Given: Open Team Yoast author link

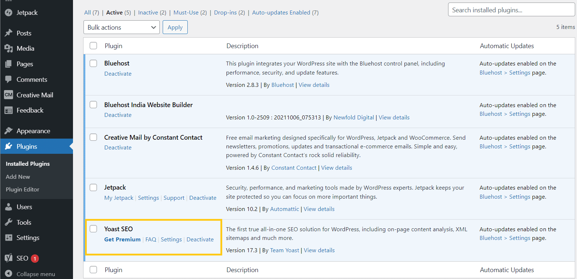Looking at the screenshot, I should coord(285,250).
